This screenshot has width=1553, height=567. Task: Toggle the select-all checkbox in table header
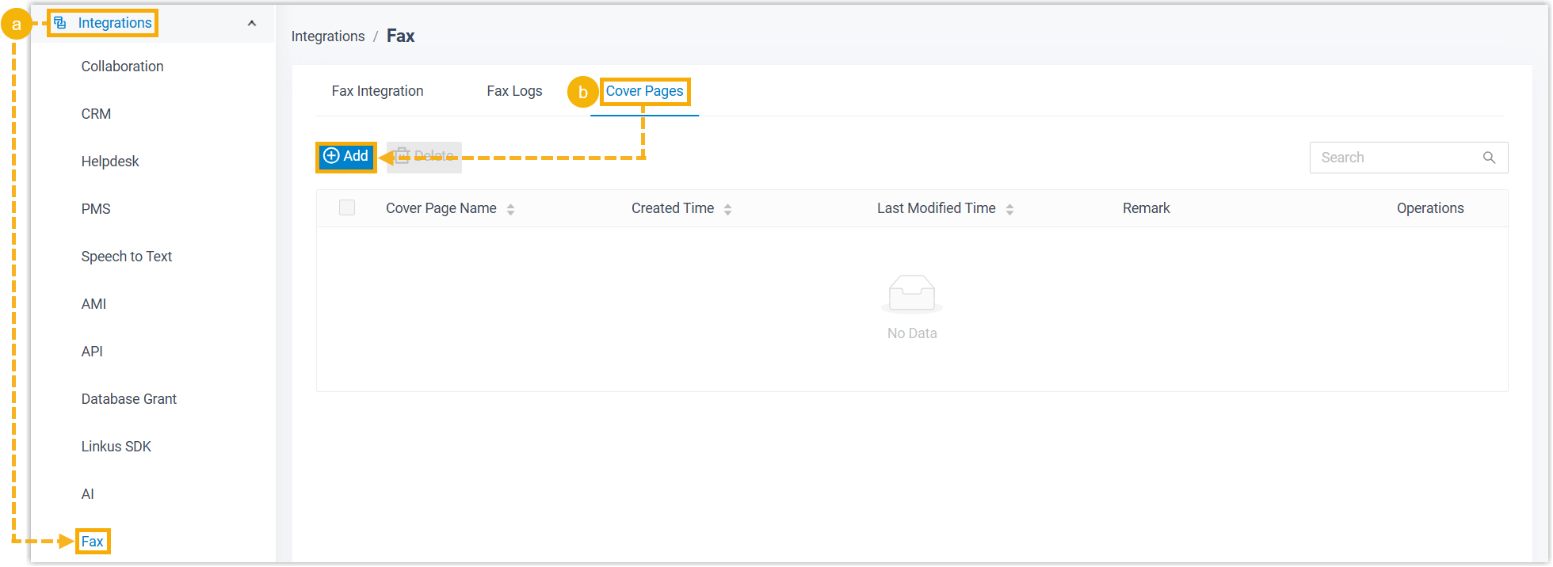[347, 208]
